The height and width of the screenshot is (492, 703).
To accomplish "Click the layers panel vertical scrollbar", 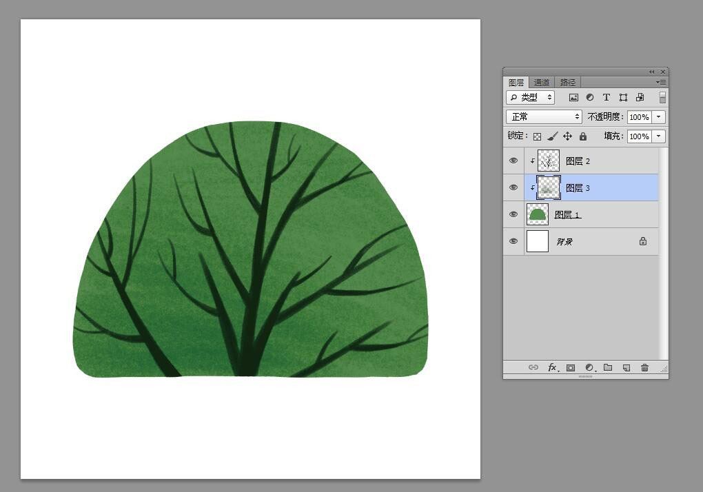I will pos(662,254).
